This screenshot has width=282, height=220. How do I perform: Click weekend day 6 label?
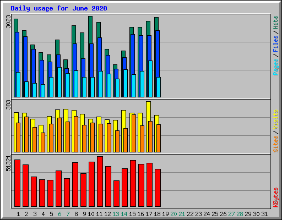(x=59, y=214)
